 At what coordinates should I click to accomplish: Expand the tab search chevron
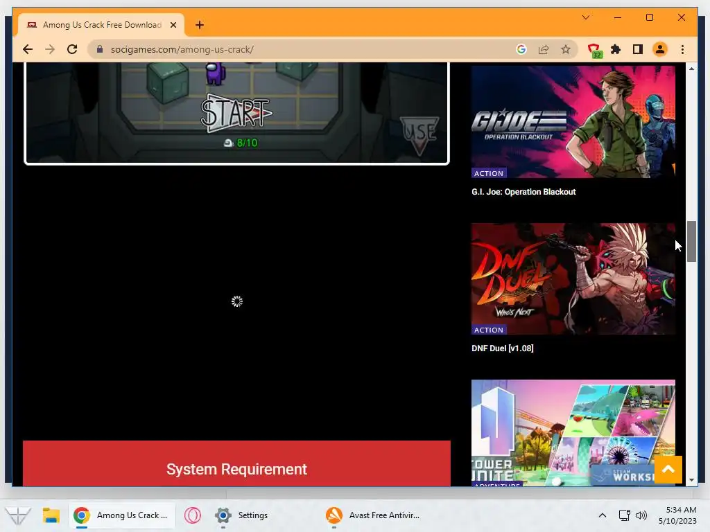click(585, 17)
